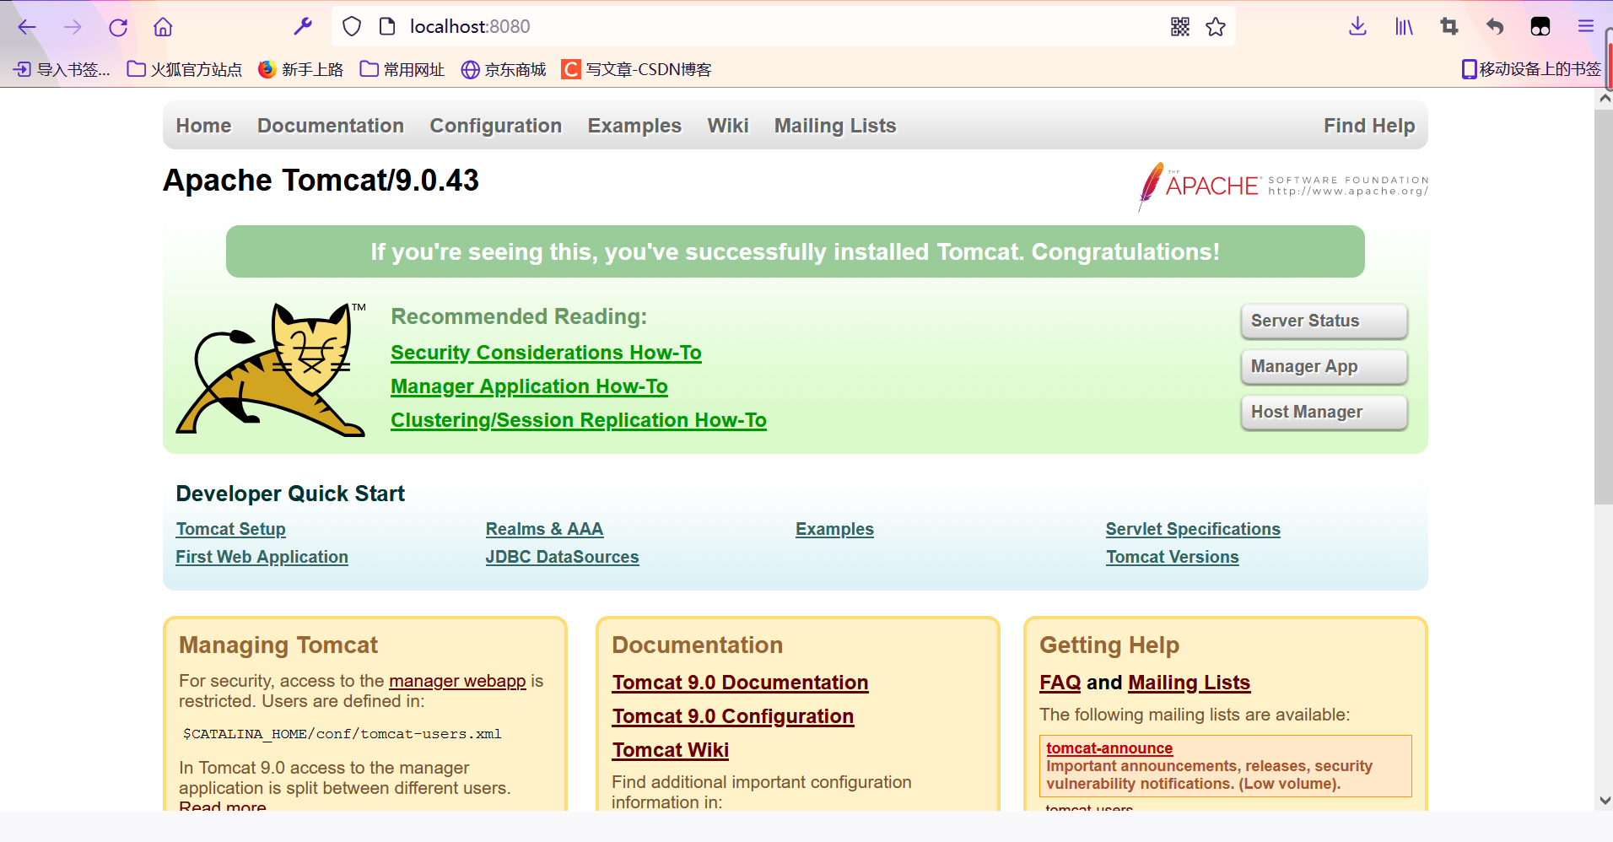Click the browser forward arrow
The height and width of the screenshot is (842, 1613).
tap(73, 27)
